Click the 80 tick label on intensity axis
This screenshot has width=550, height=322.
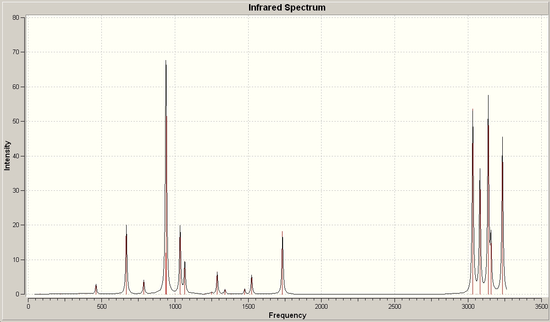(x=16, y=17)
